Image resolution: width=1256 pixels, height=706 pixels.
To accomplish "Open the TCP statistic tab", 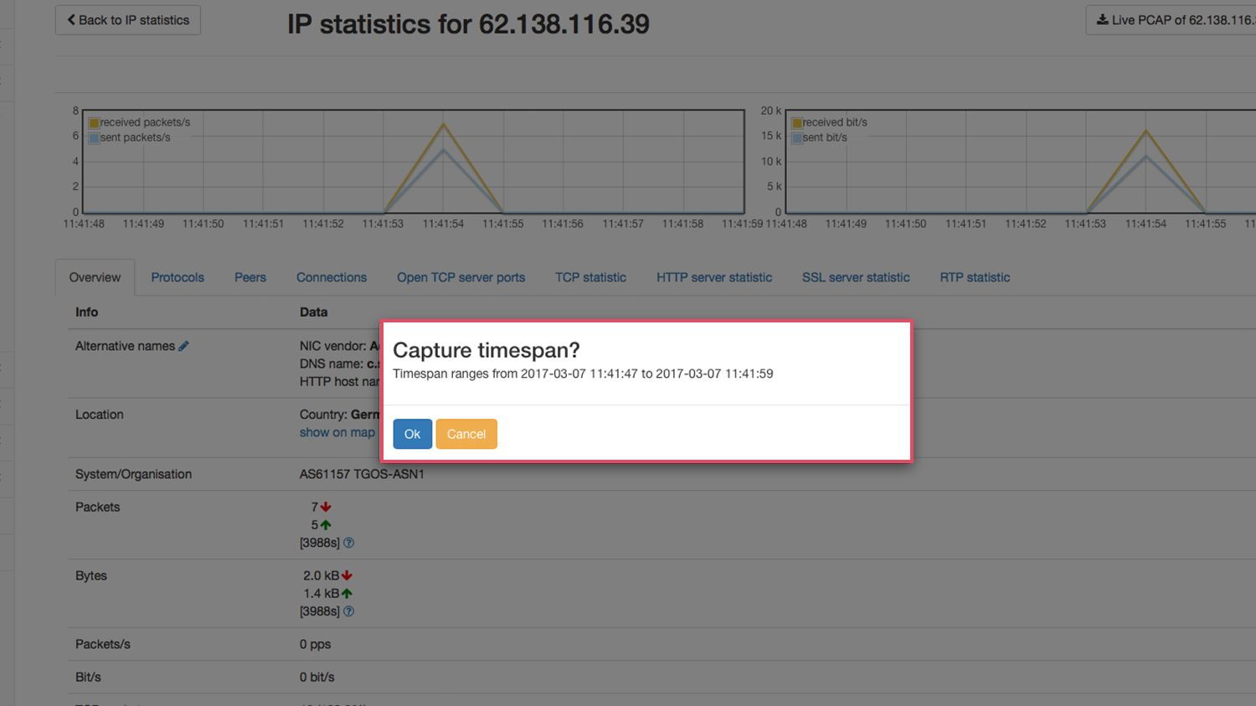I will (x=590, y=277).
